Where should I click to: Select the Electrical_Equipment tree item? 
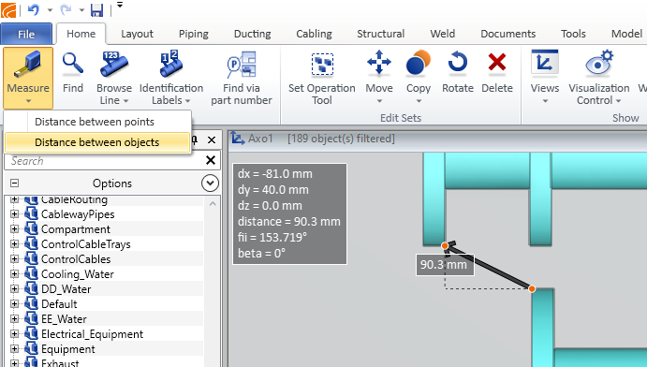click(x=92, y=334)
